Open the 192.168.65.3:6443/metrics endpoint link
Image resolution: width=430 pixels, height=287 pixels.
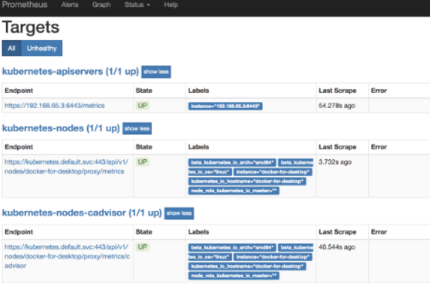pos(55,105)
